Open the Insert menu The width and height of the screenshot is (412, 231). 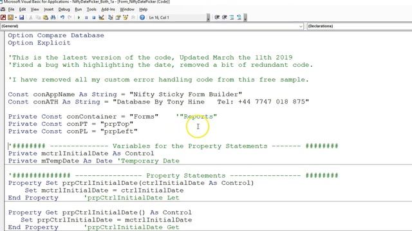pyautogui.click(x=48, y=9)
